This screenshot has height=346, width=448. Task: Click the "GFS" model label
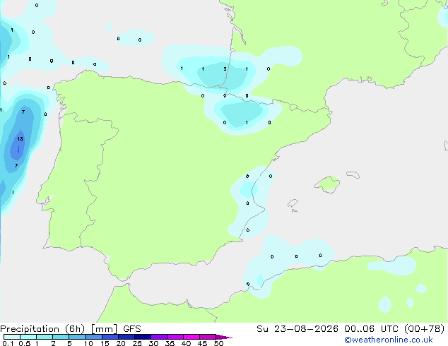tap(132, 329)
